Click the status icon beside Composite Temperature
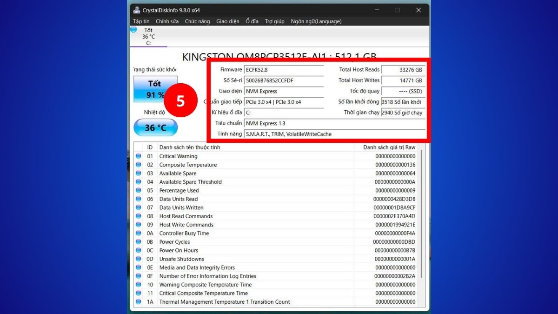558x314 pixels. (138, 165)
